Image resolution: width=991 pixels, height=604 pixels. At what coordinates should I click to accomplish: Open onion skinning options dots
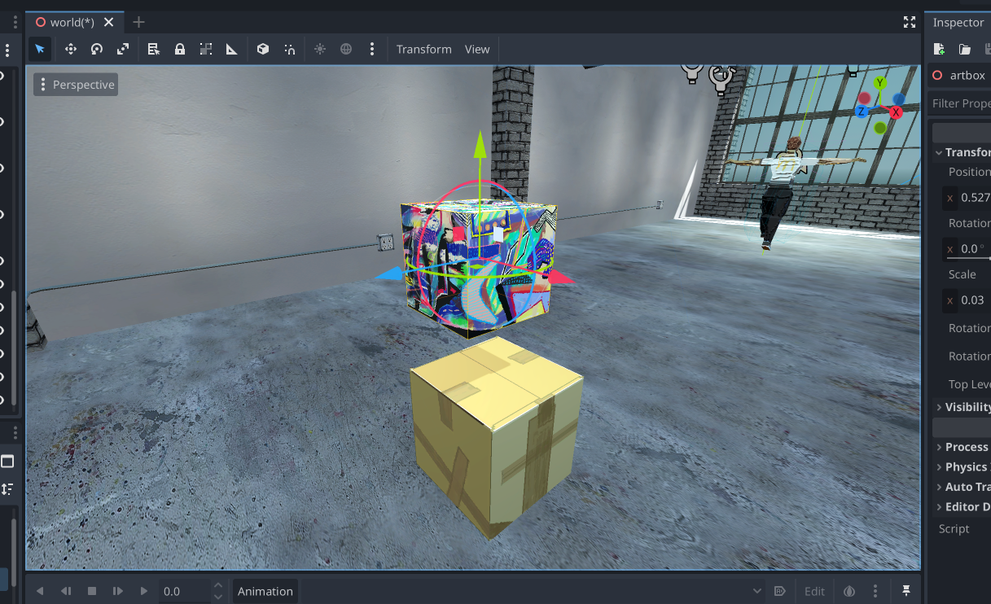pyautogui.click(x=875, y=591)
